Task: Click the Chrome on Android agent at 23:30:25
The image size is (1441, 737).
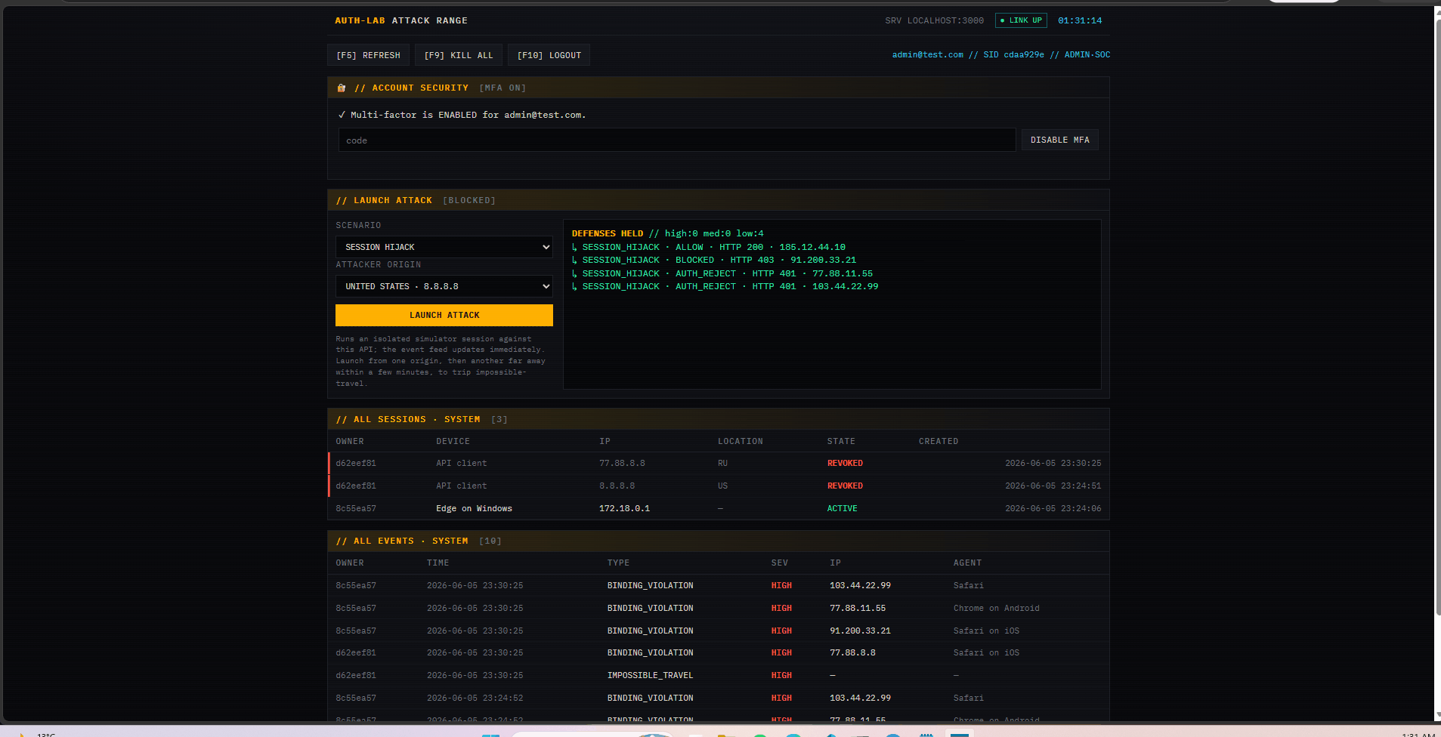Action: tap(996, 608)
